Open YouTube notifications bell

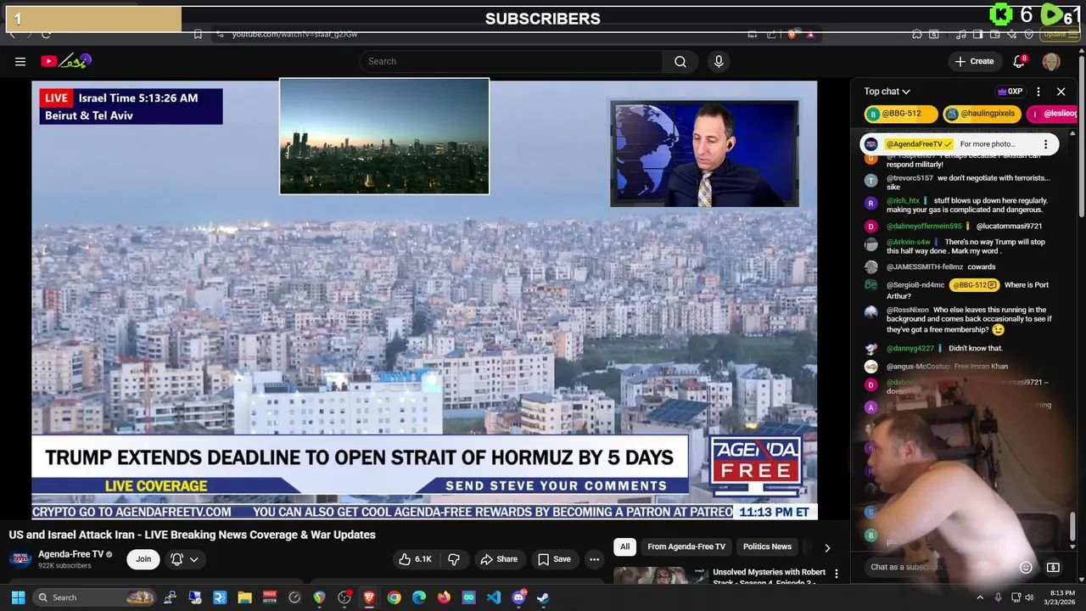click(x=1020, y=61)
